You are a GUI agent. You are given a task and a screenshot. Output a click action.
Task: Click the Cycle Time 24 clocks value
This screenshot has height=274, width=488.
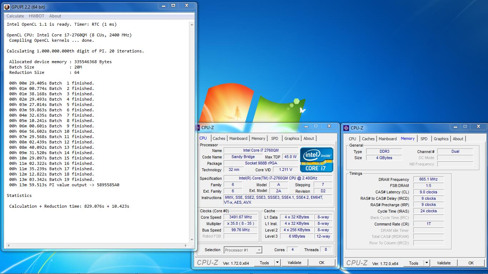(x=428, y=211)
